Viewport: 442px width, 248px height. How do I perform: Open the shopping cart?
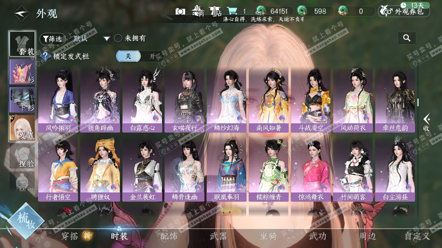pyautogui.click(x=231, y=11)
